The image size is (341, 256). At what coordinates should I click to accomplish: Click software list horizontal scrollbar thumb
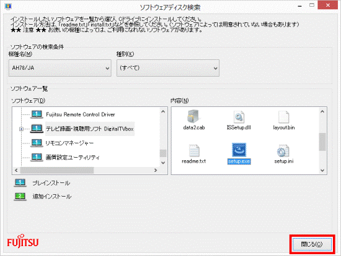click(x=57, y=170)
